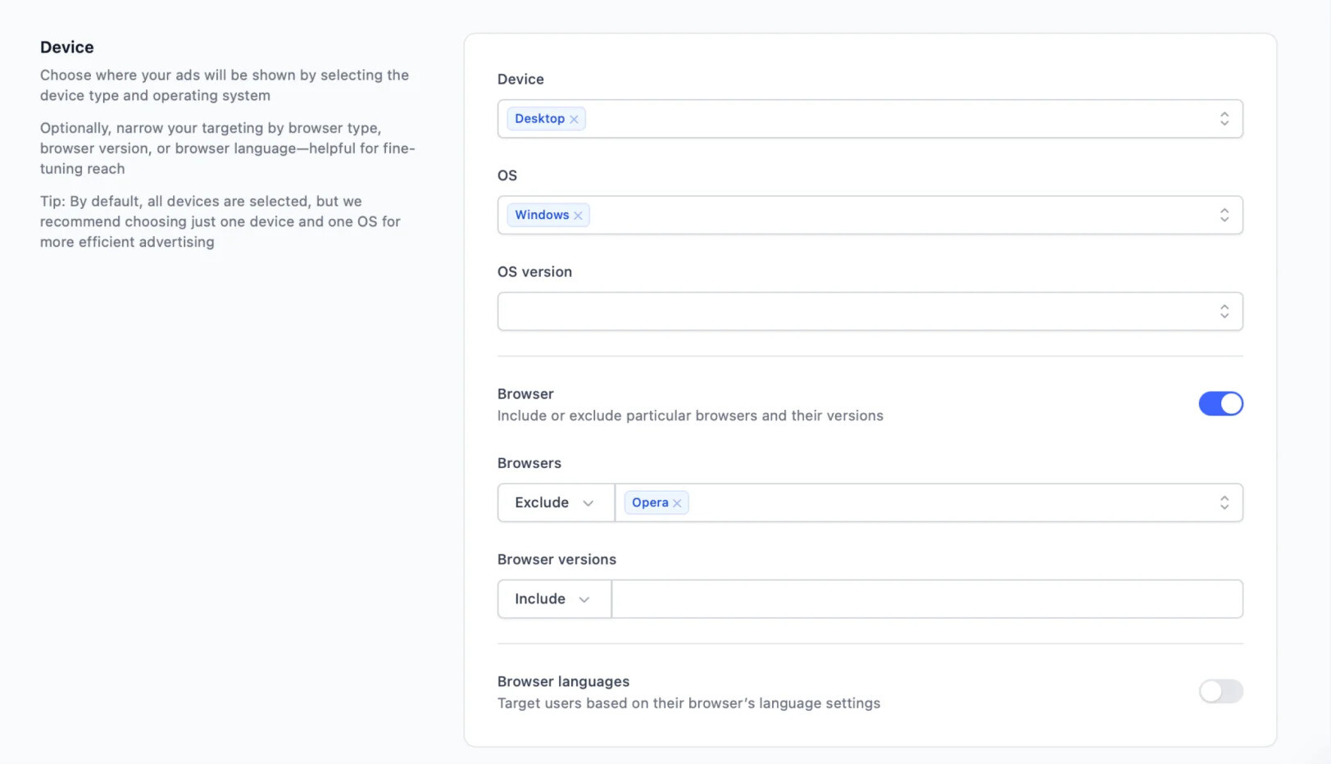Click the OS multi-select field
The image size is (1331, 764).
pyautogui.click(x=870, y=215)
